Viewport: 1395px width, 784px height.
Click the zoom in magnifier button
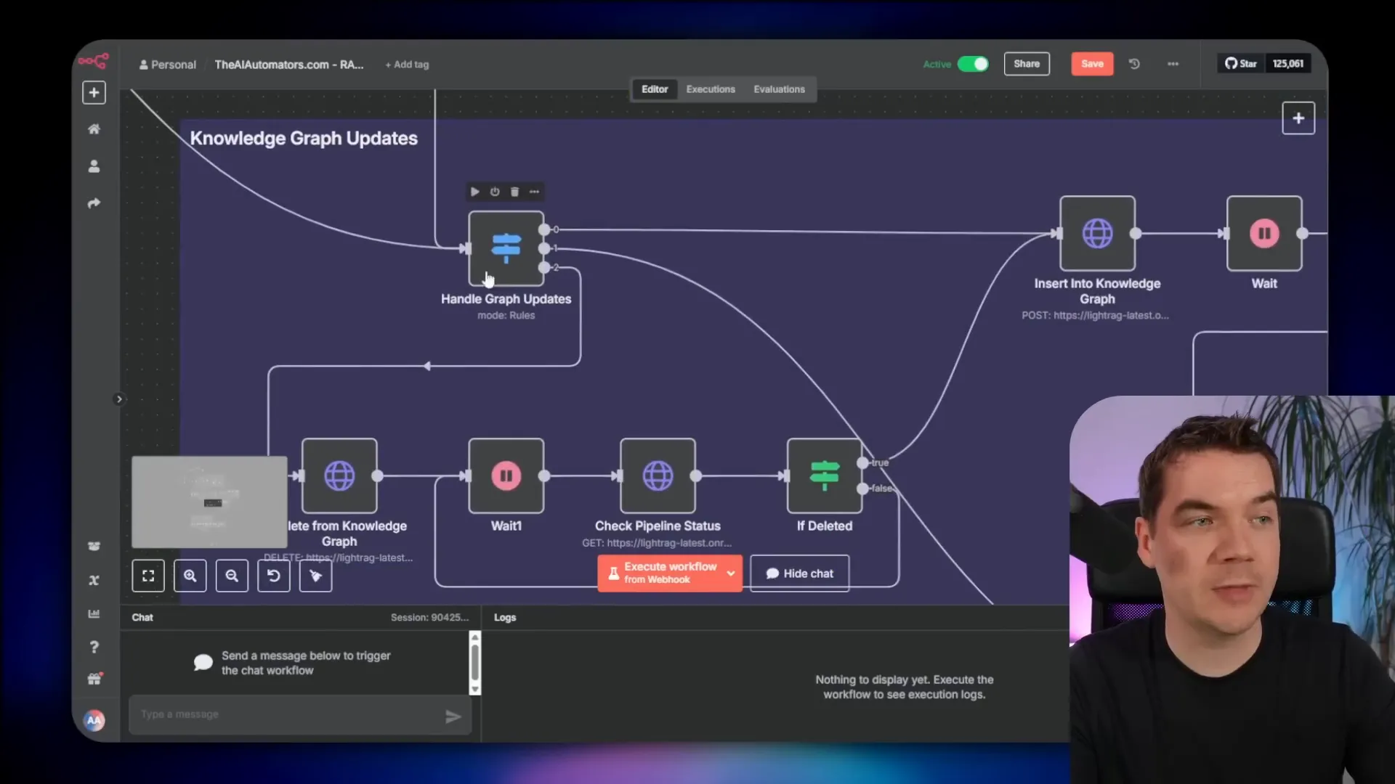[190, 576]
